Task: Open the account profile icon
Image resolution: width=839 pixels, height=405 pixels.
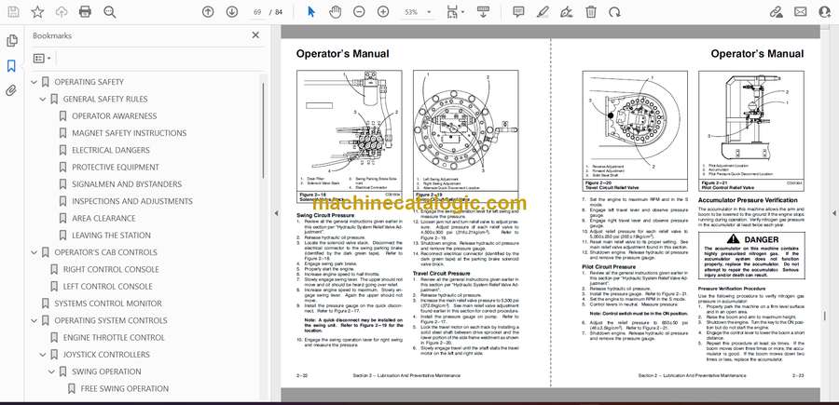Action: [825, 12]
